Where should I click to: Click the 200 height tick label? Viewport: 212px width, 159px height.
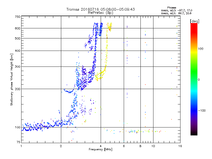coord(17,89)
